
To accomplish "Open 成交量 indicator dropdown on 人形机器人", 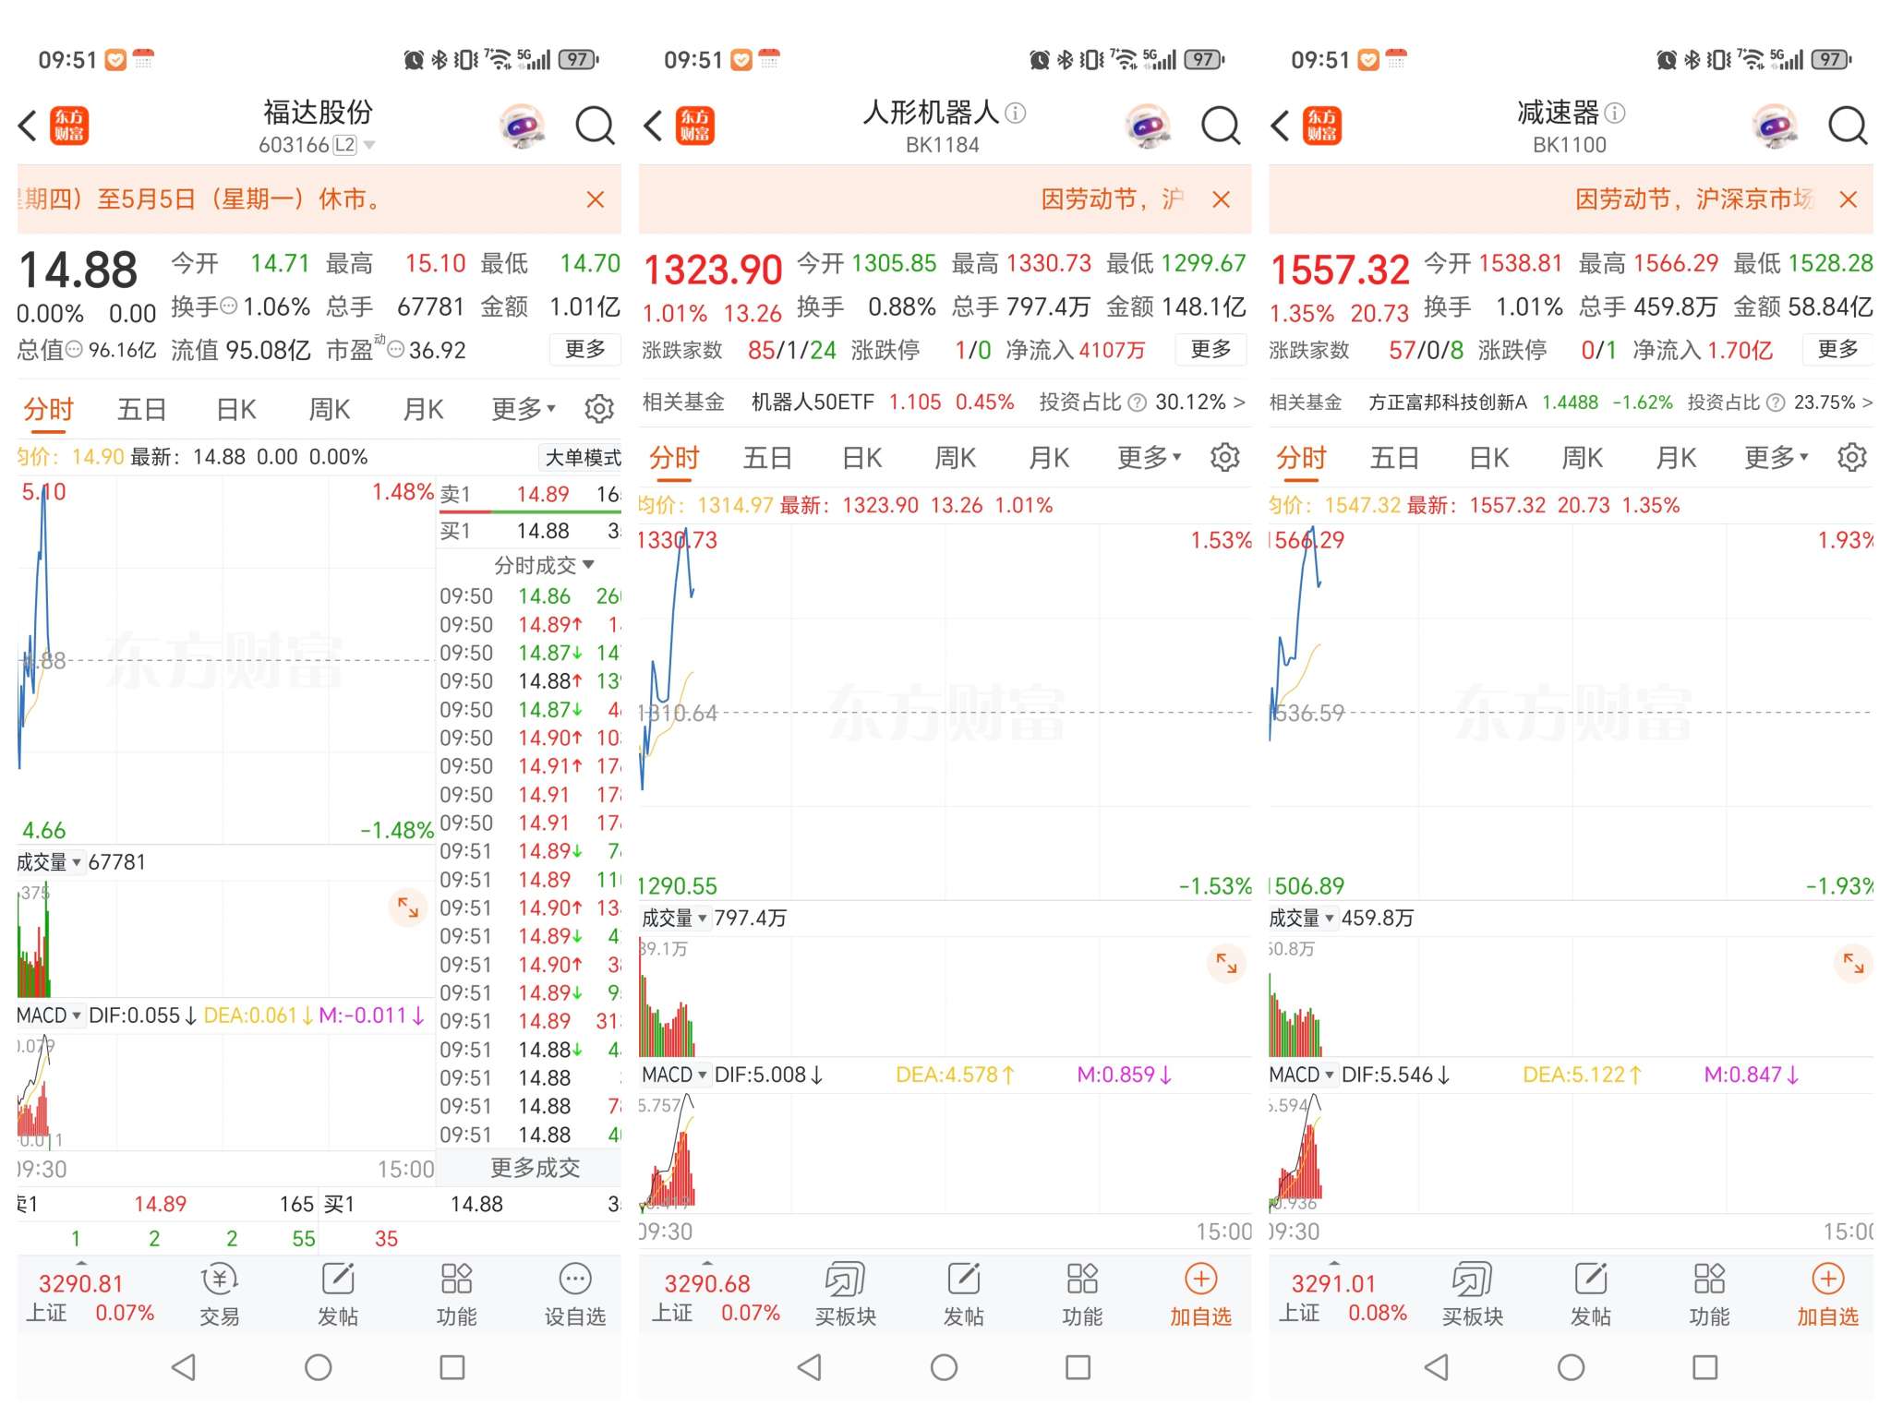I will 675,918.
